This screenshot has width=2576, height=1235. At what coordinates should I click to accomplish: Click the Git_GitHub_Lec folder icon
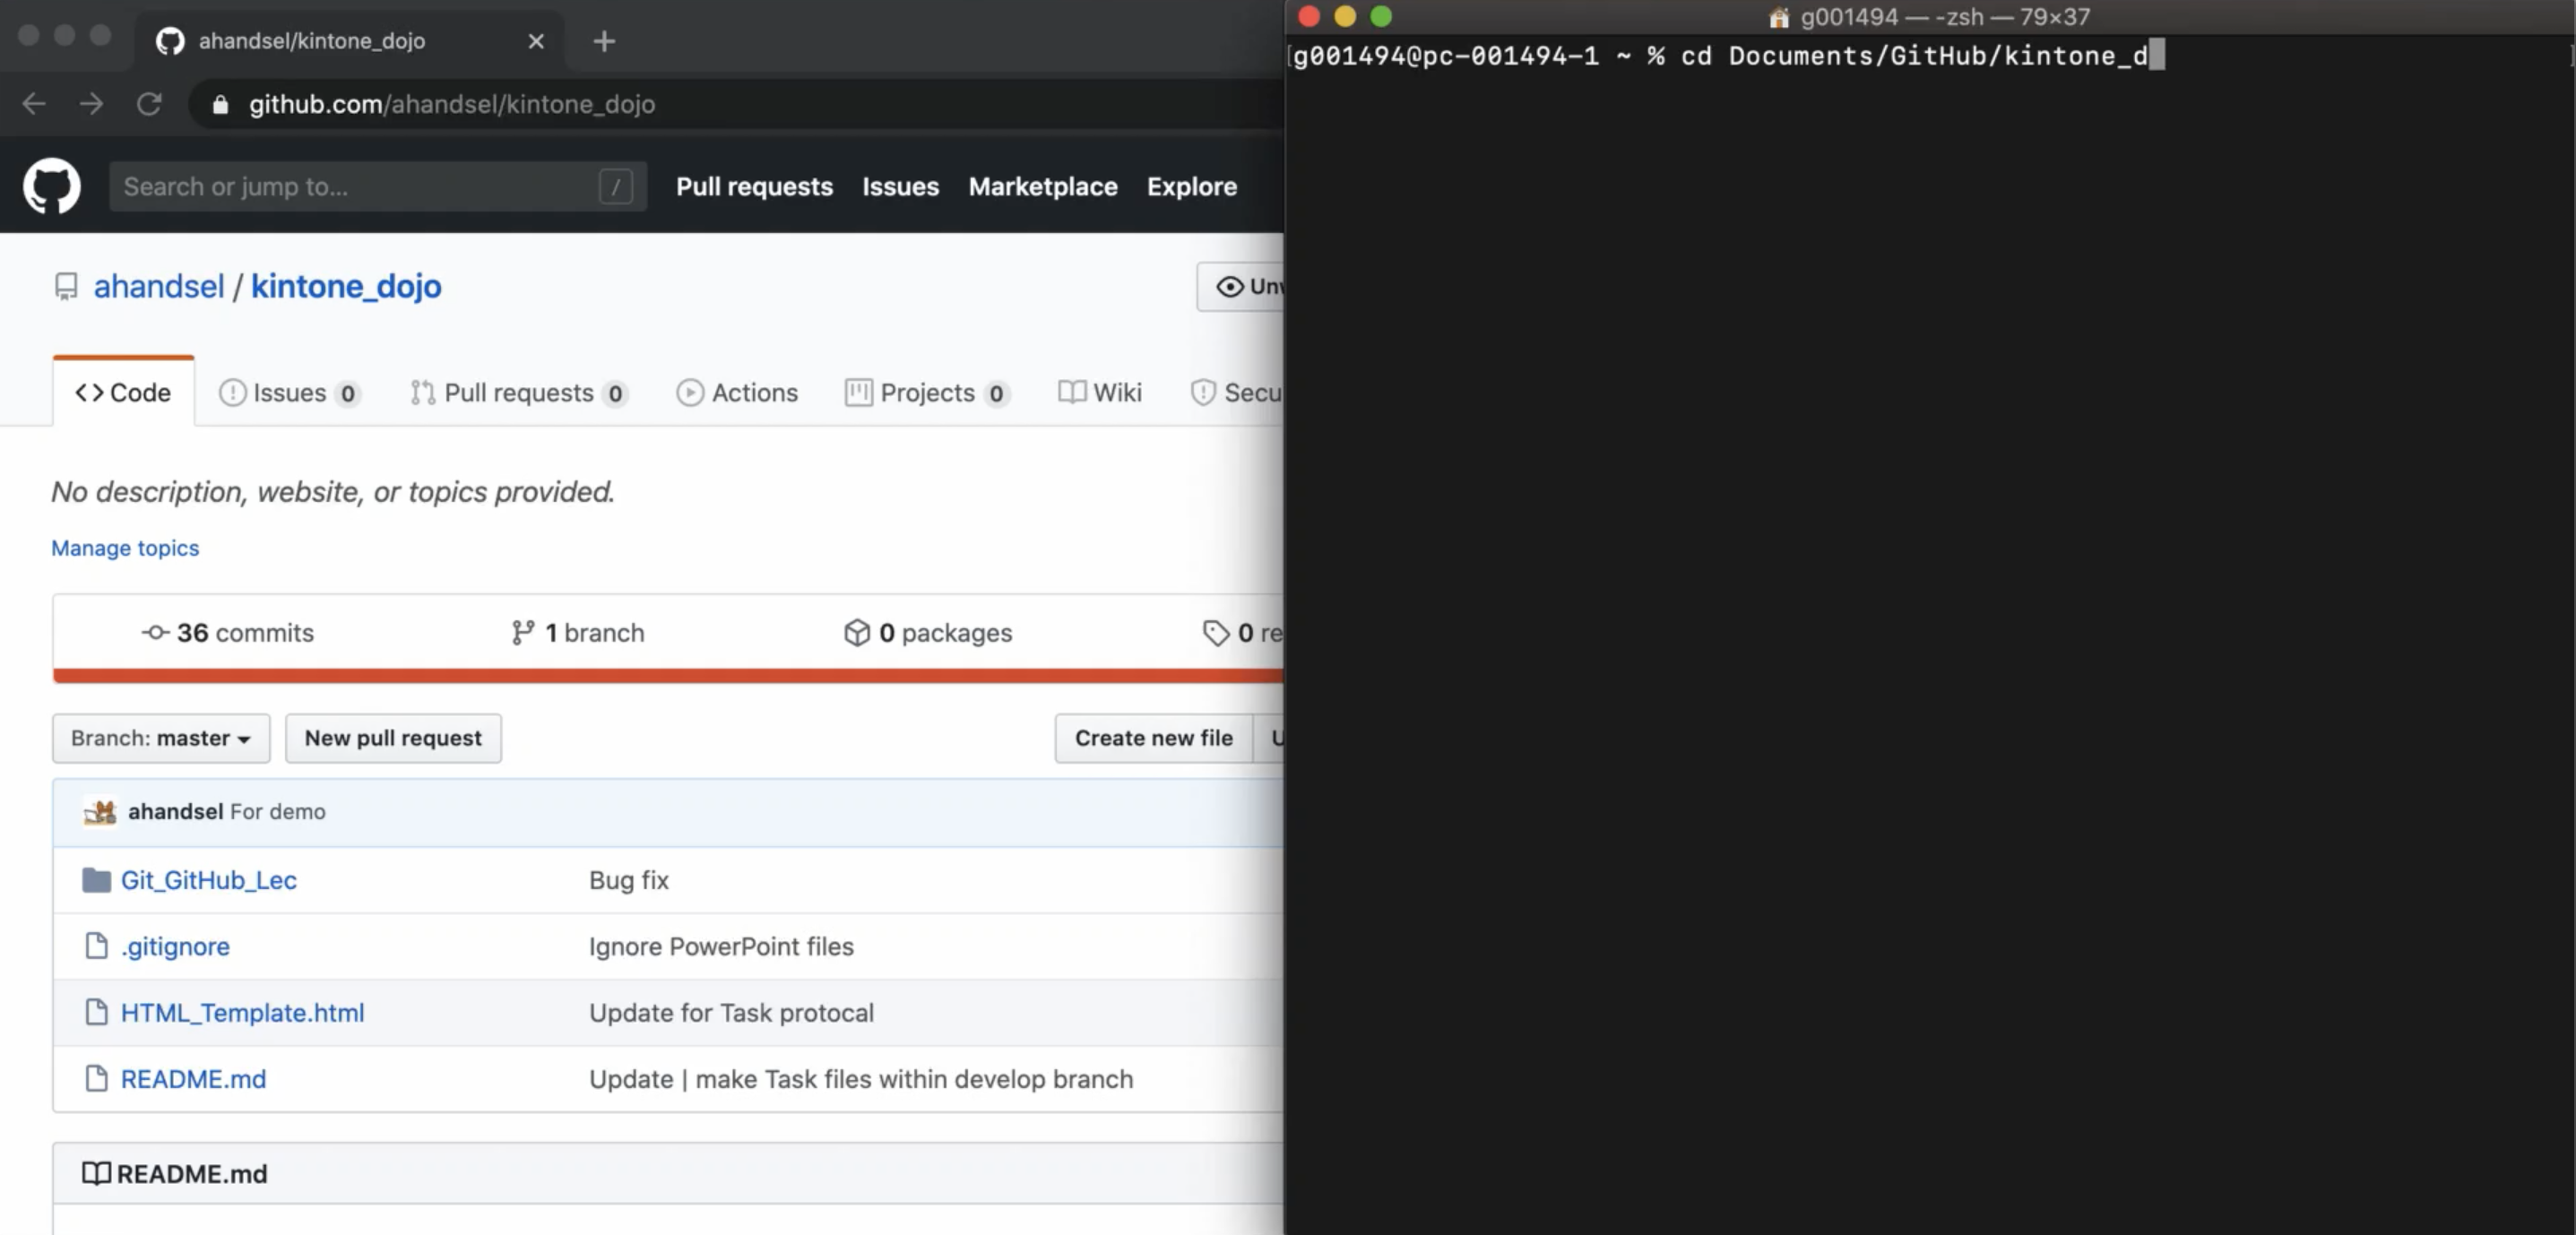(96, 880)
